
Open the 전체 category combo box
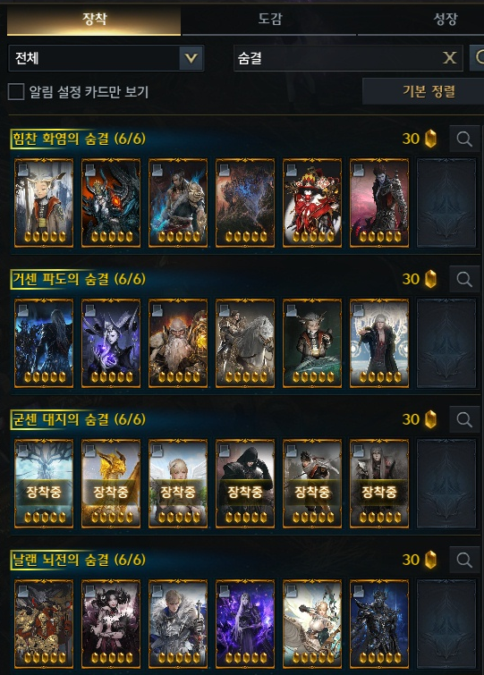click(x=106, y=58)
